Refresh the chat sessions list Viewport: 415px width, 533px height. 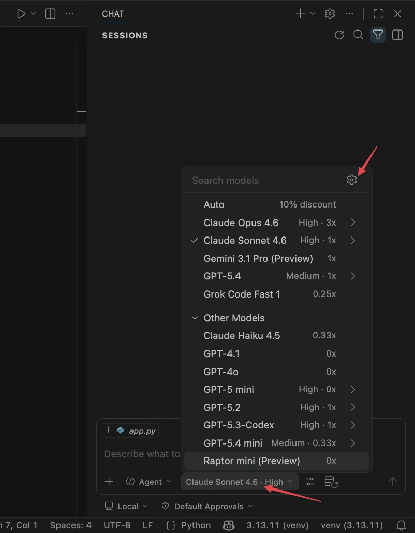[x=339, y=35]
